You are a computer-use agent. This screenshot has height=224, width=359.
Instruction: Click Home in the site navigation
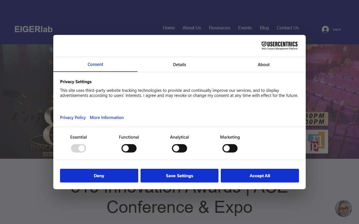[x=169, y=28]
